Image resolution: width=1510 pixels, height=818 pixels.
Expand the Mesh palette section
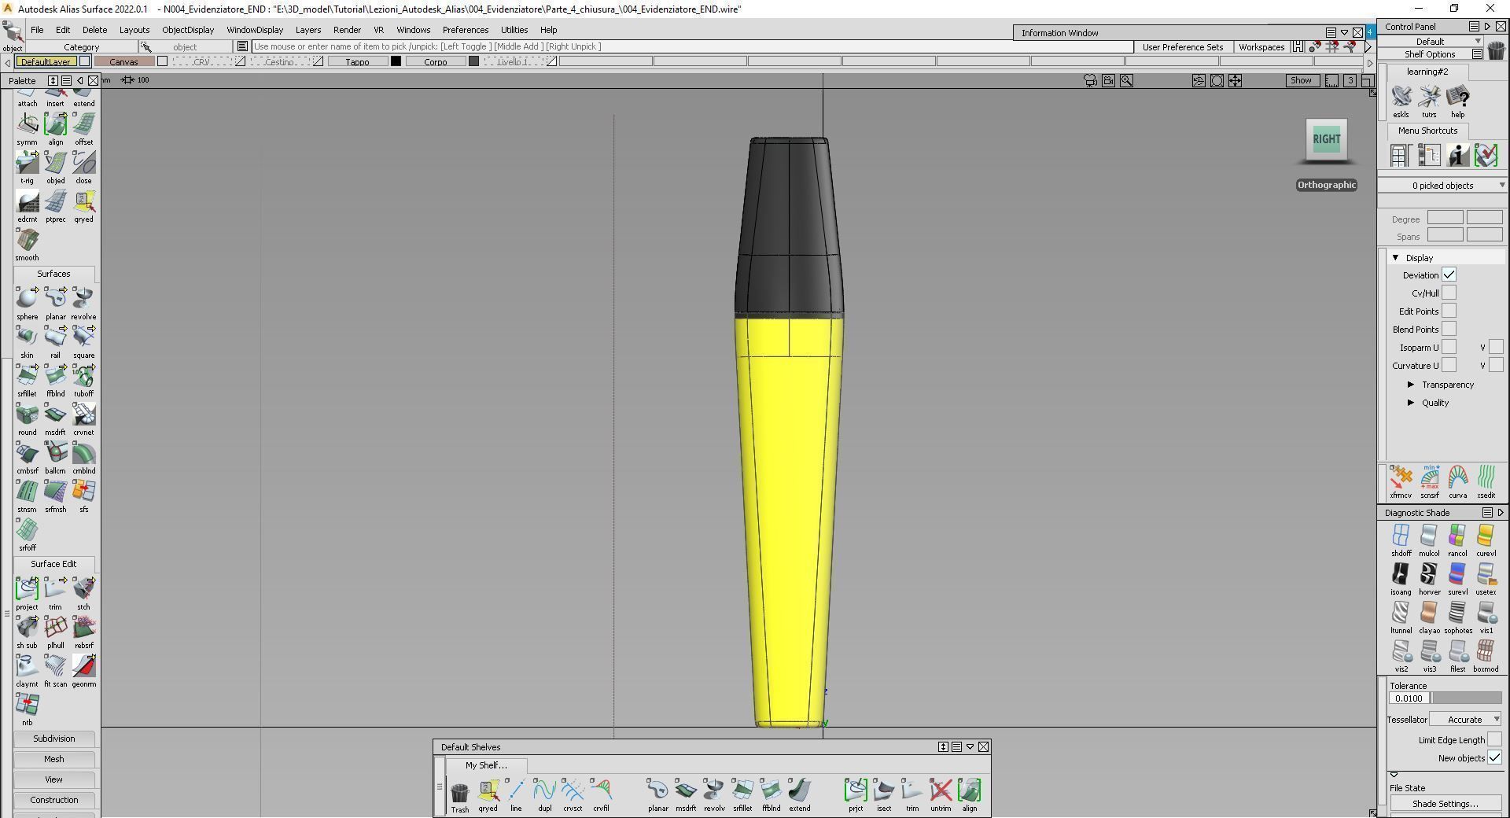pyautogui.click(x=54, y=759)
